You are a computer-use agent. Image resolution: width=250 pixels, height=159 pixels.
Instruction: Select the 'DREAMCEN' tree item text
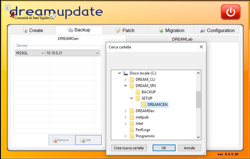[x=157, y=105]
